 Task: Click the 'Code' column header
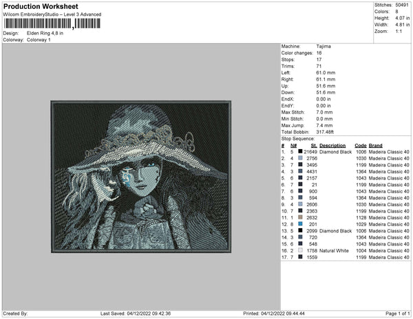361,146
